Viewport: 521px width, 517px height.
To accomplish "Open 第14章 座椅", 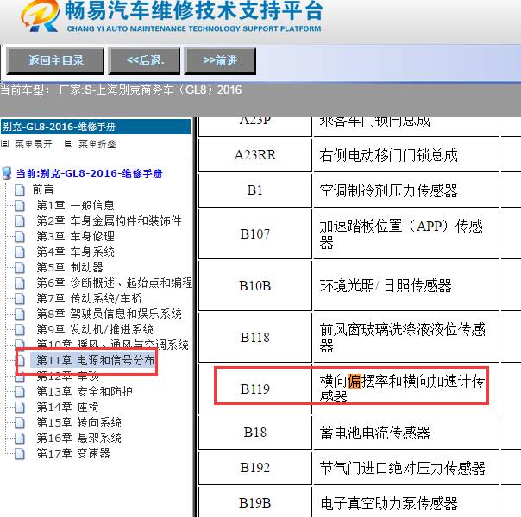I will tap(67, 407).
